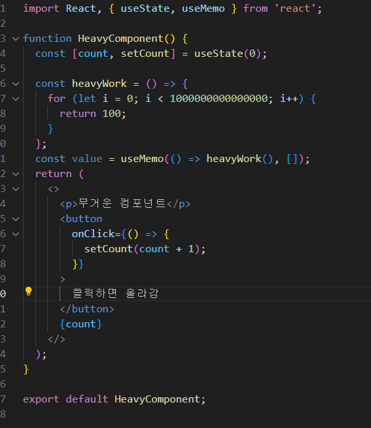Click the large loop limit number
Image resolution: width=371 pixels, height=428 pixels.
219,99
